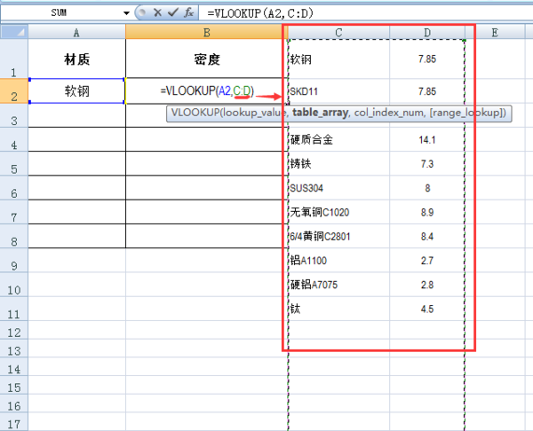Click density value 4.5
533x431 pixels.
tap(427, 309)
